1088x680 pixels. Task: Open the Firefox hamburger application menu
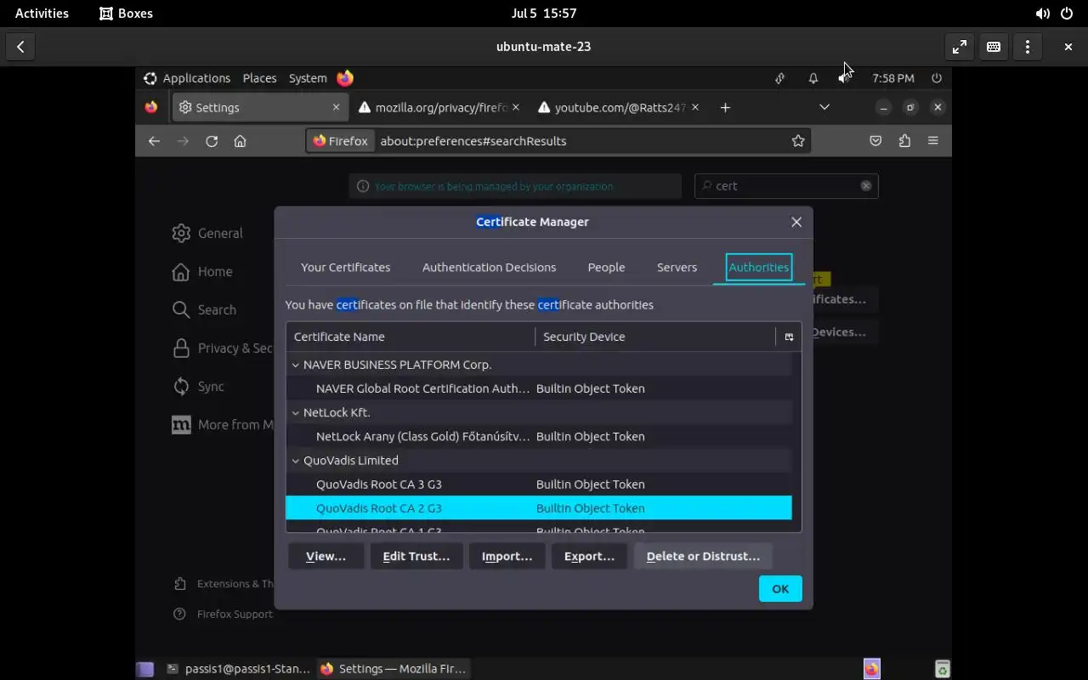(x=933, y=141)
